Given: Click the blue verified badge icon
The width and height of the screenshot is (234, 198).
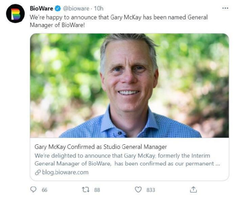Looking at the screenshot, I should (x=58, y=8).
